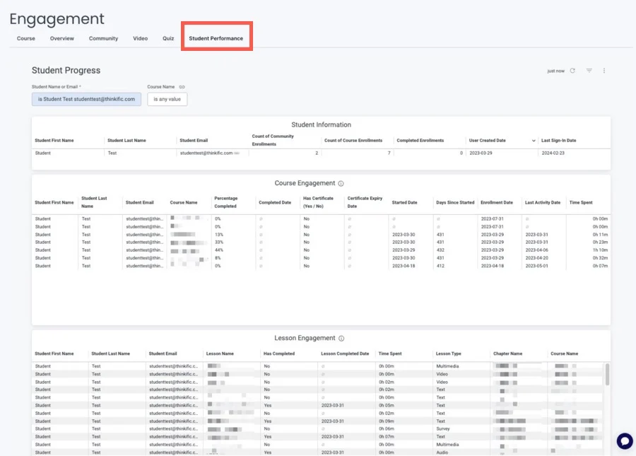Viewport: 636px width, 456px height.
Task: Click the link icon after student email
Action: click(x=237, y=153)
